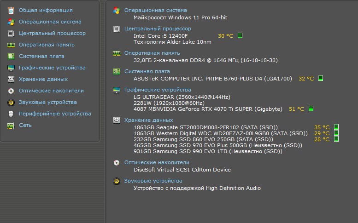This screenshot has height=223, width=358.
Task: Click RAM stick icon in sidebar
Action: [x=11, y=45]
